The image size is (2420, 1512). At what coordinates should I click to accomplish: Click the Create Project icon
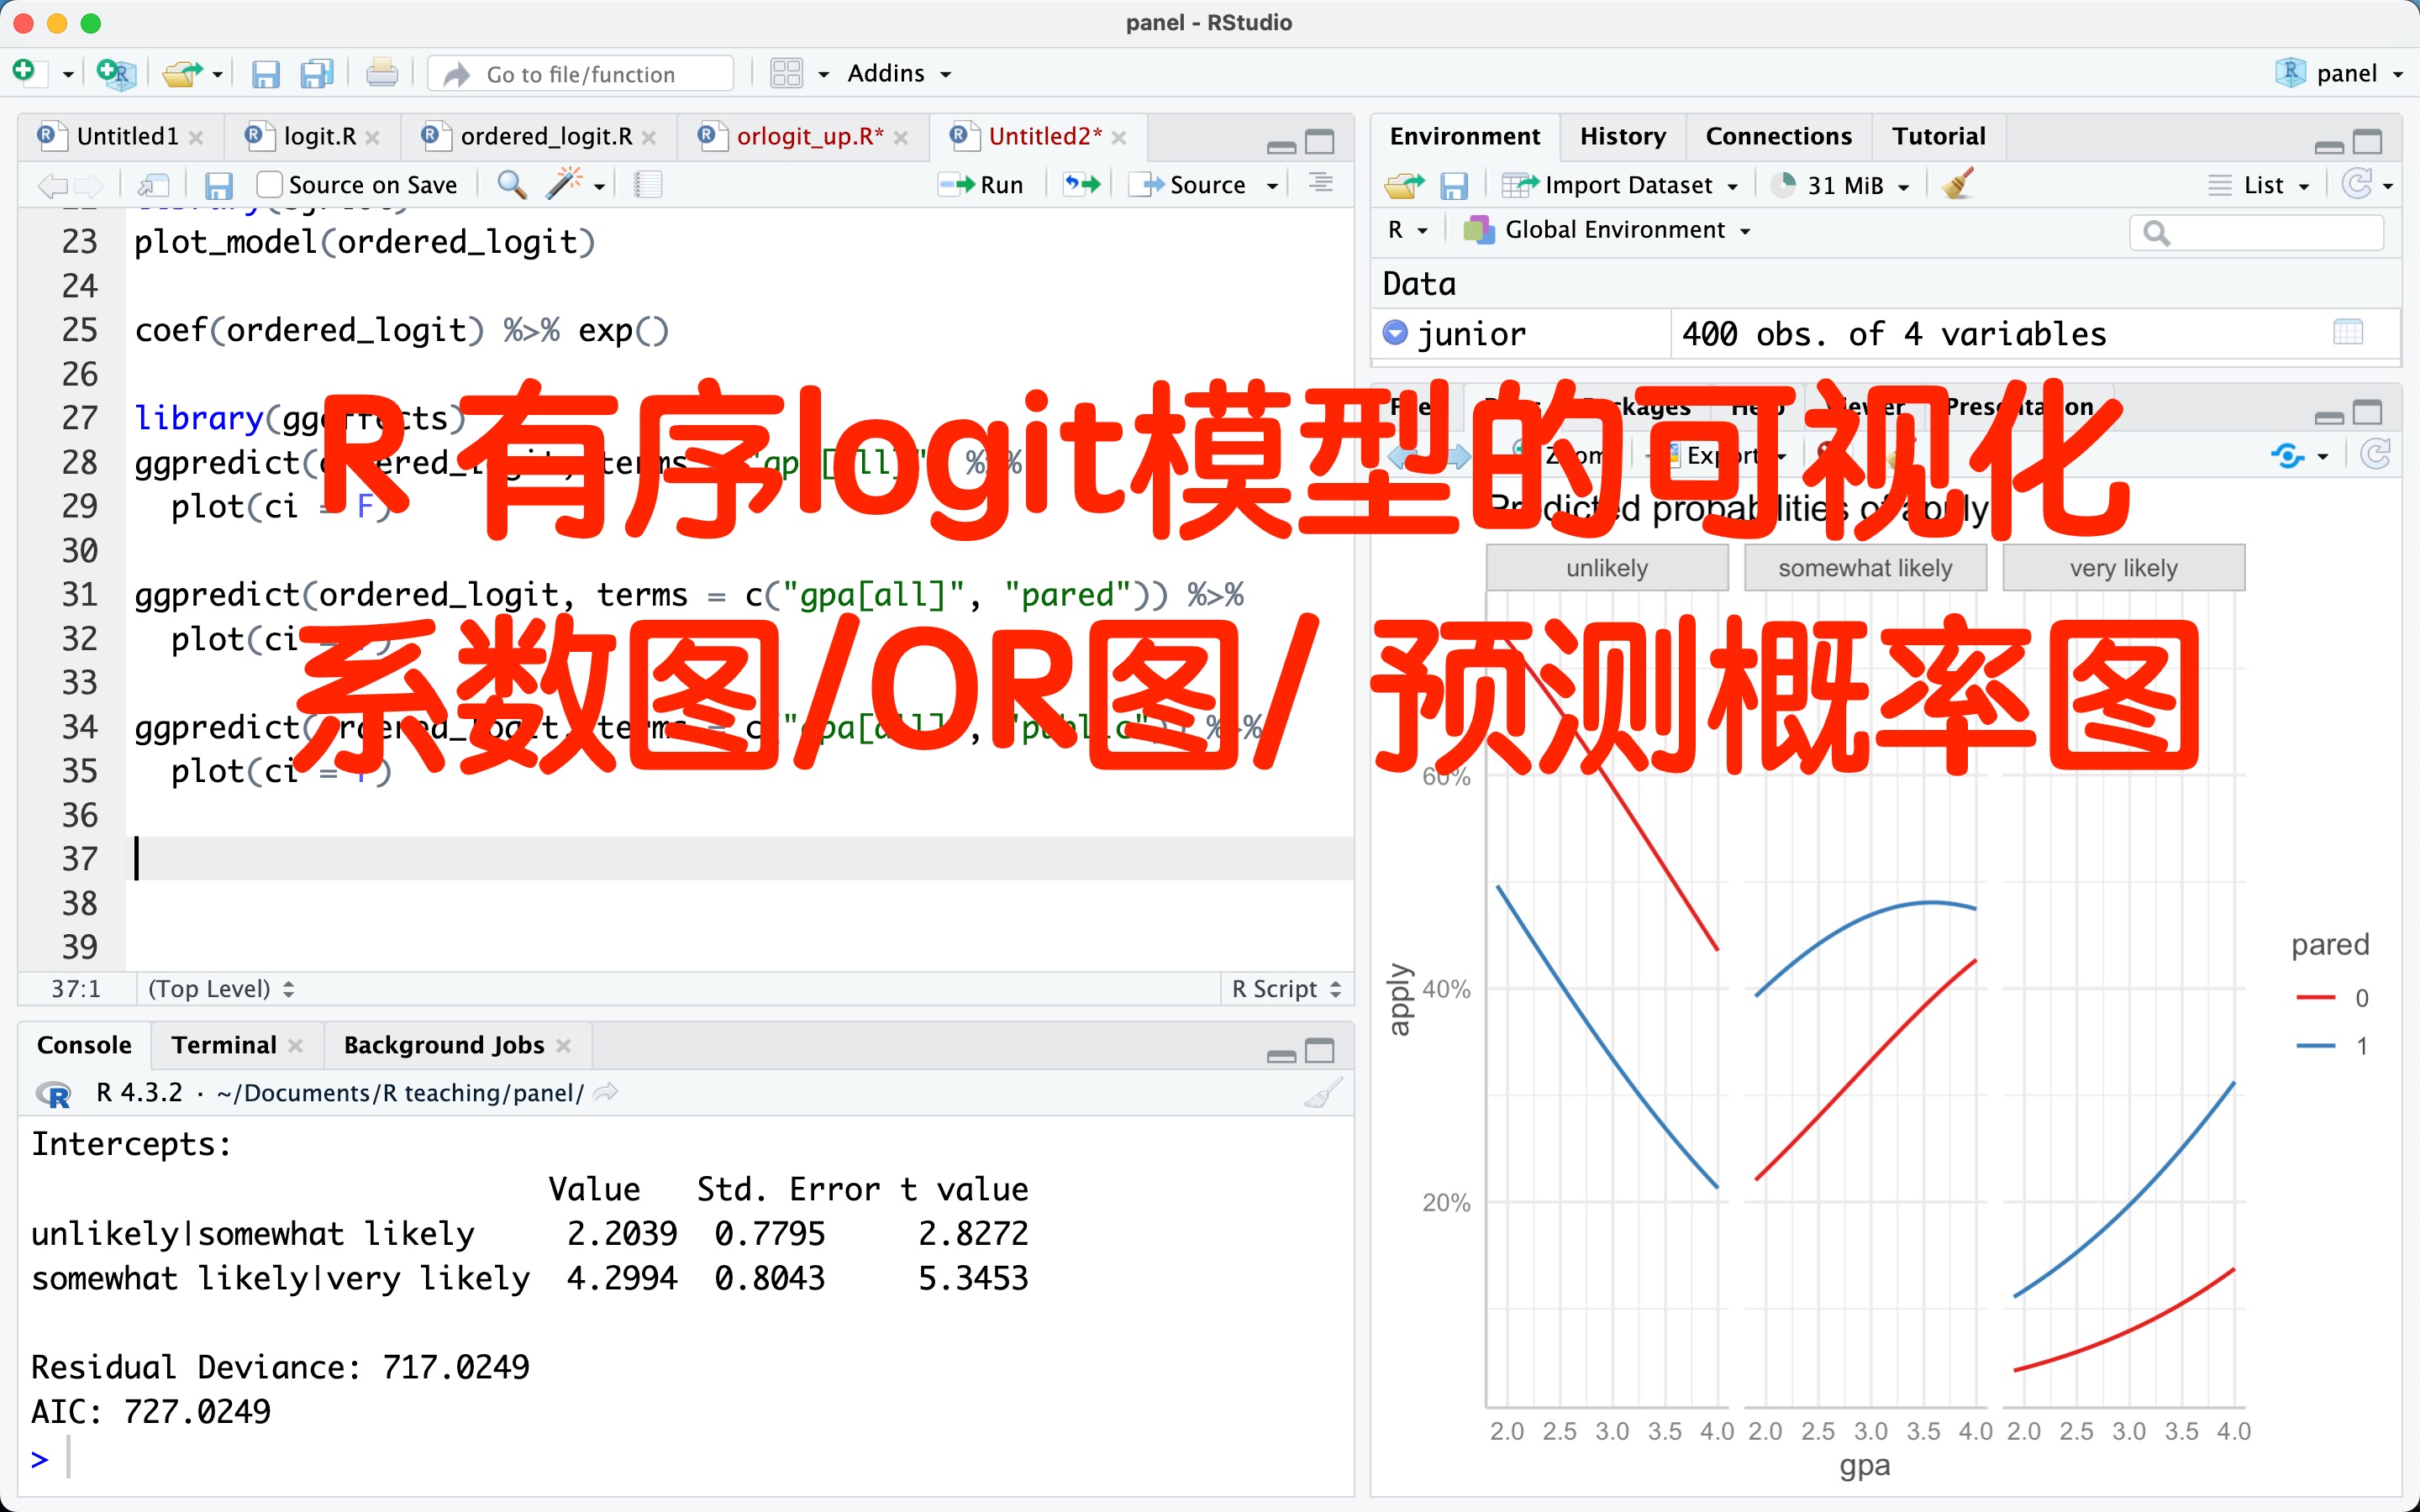tap(116, 73)
